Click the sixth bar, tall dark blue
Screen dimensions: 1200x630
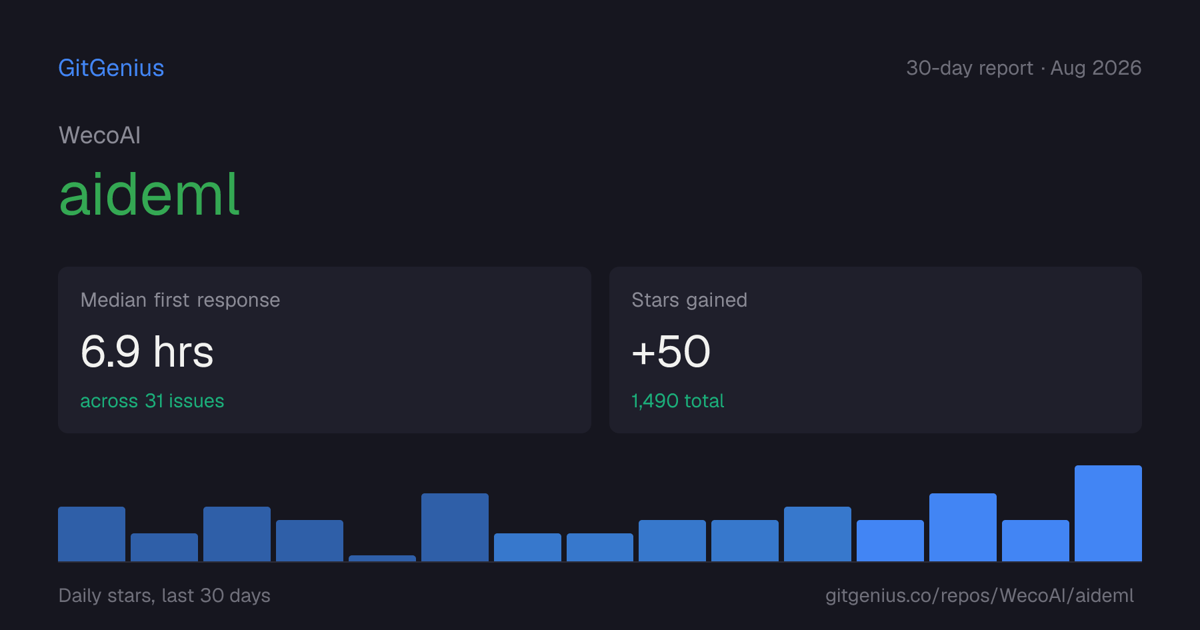455,527
